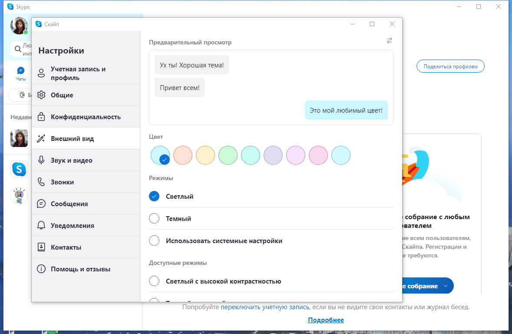Viewport: 512px width, 334px height.
Task: Click the Skype logo in the title bar
Action: [x=10, y=7]
